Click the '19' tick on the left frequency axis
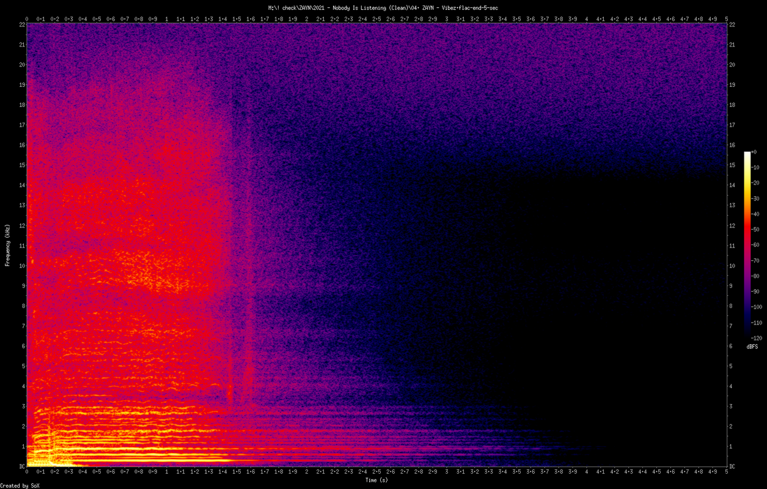 click(21, 85)
